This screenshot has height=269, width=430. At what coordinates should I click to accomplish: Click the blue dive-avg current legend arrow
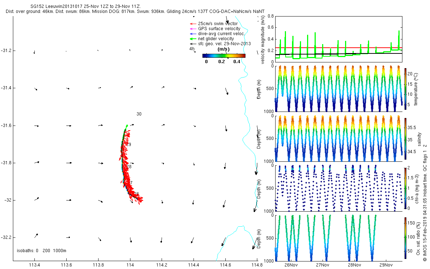coord(193,34)
